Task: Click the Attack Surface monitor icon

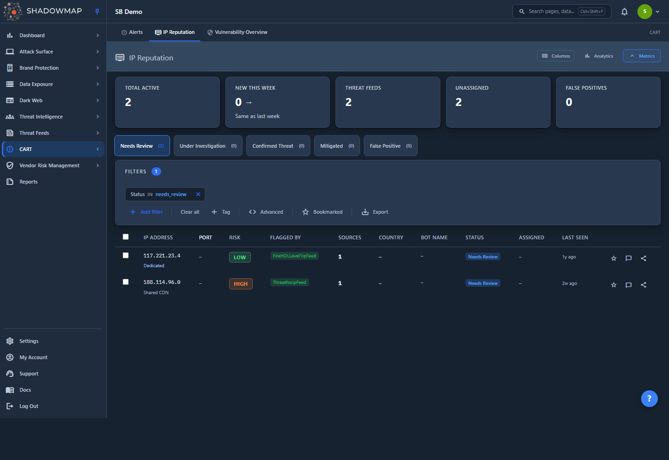Action: pos(10,52)
